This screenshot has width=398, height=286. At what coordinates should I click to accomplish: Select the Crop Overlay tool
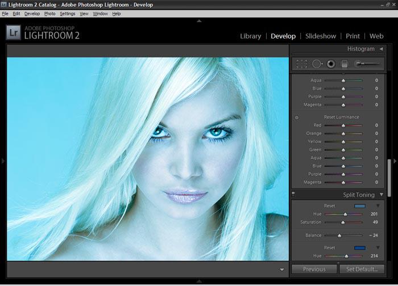pos(302,64)
